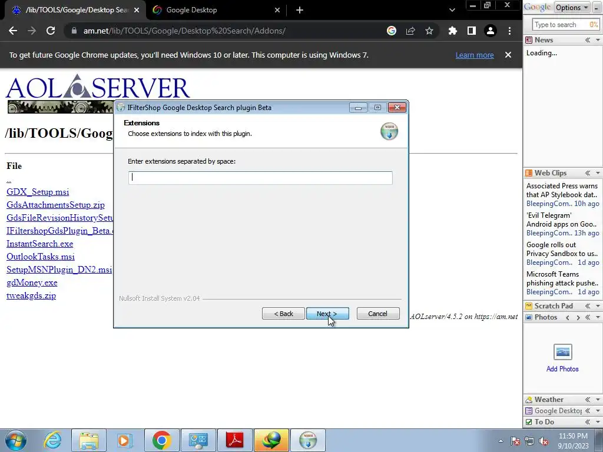The width and height of the screenshot is (603, 452).
Task: Open the Web Clips gadget menu arrow
Action: pos(598,173)
